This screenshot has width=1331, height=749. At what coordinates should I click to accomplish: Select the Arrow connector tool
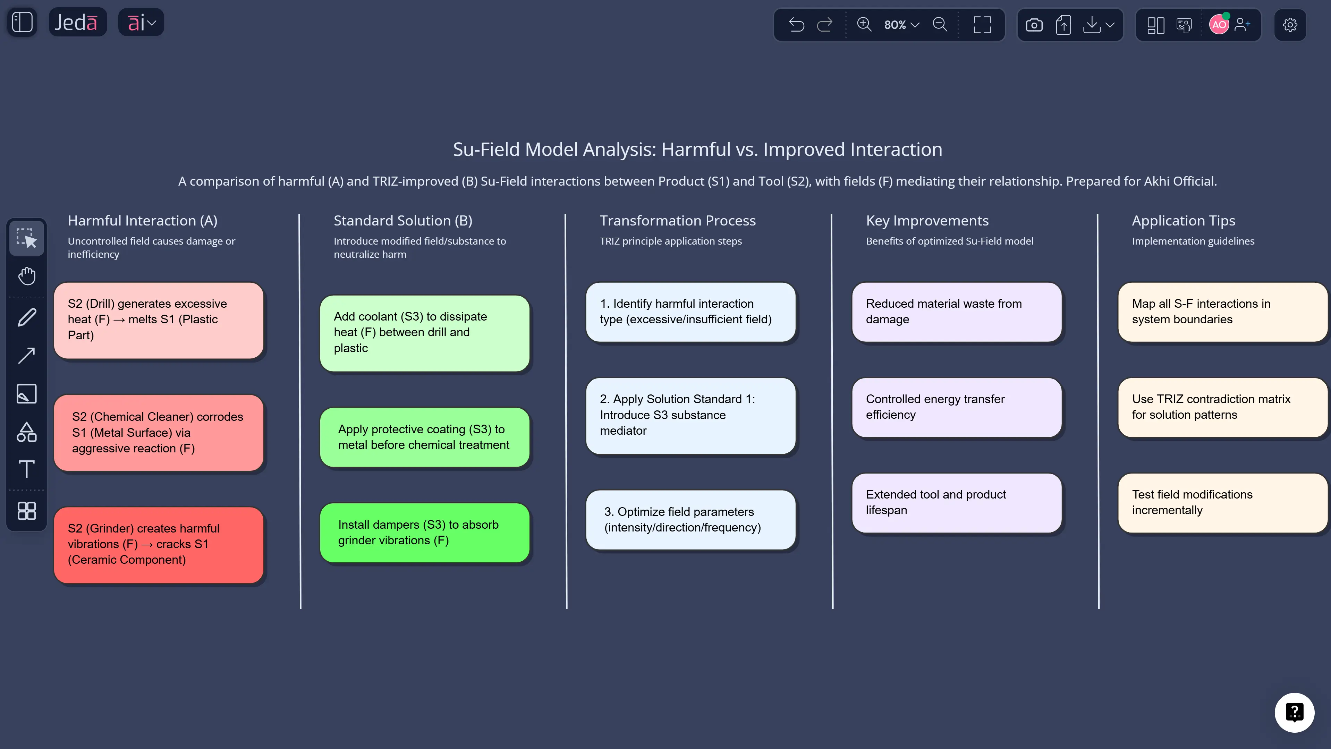[26, 355]
